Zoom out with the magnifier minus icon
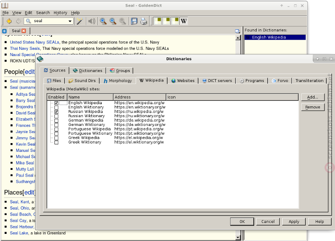This screenshot has height=241, width=335. pyautogui.click(x=113, y=21)
